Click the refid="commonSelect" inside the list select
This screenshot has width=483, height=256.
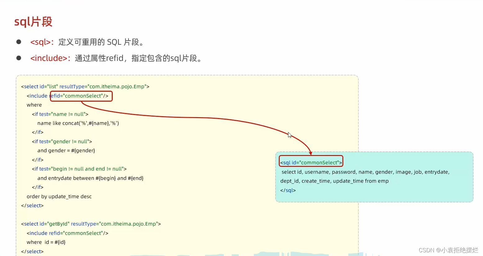pyautogui.click(x=81, y=96)
